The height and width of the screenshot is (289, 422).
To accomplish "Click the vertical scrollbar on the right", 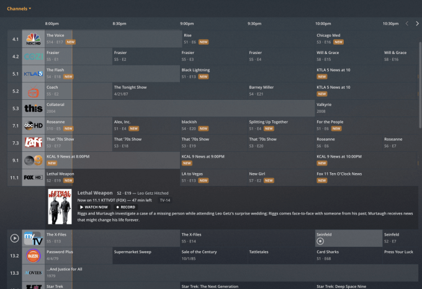I will (x=420, y=85).
